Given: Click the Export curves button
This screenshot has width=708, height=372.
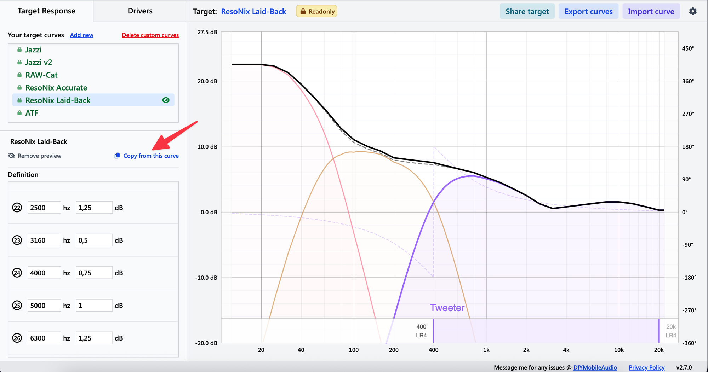Looking at the screenshot, I should 588,12.
